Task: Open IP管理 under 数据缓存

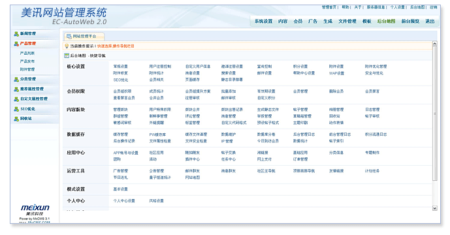Action: (227, 141)
